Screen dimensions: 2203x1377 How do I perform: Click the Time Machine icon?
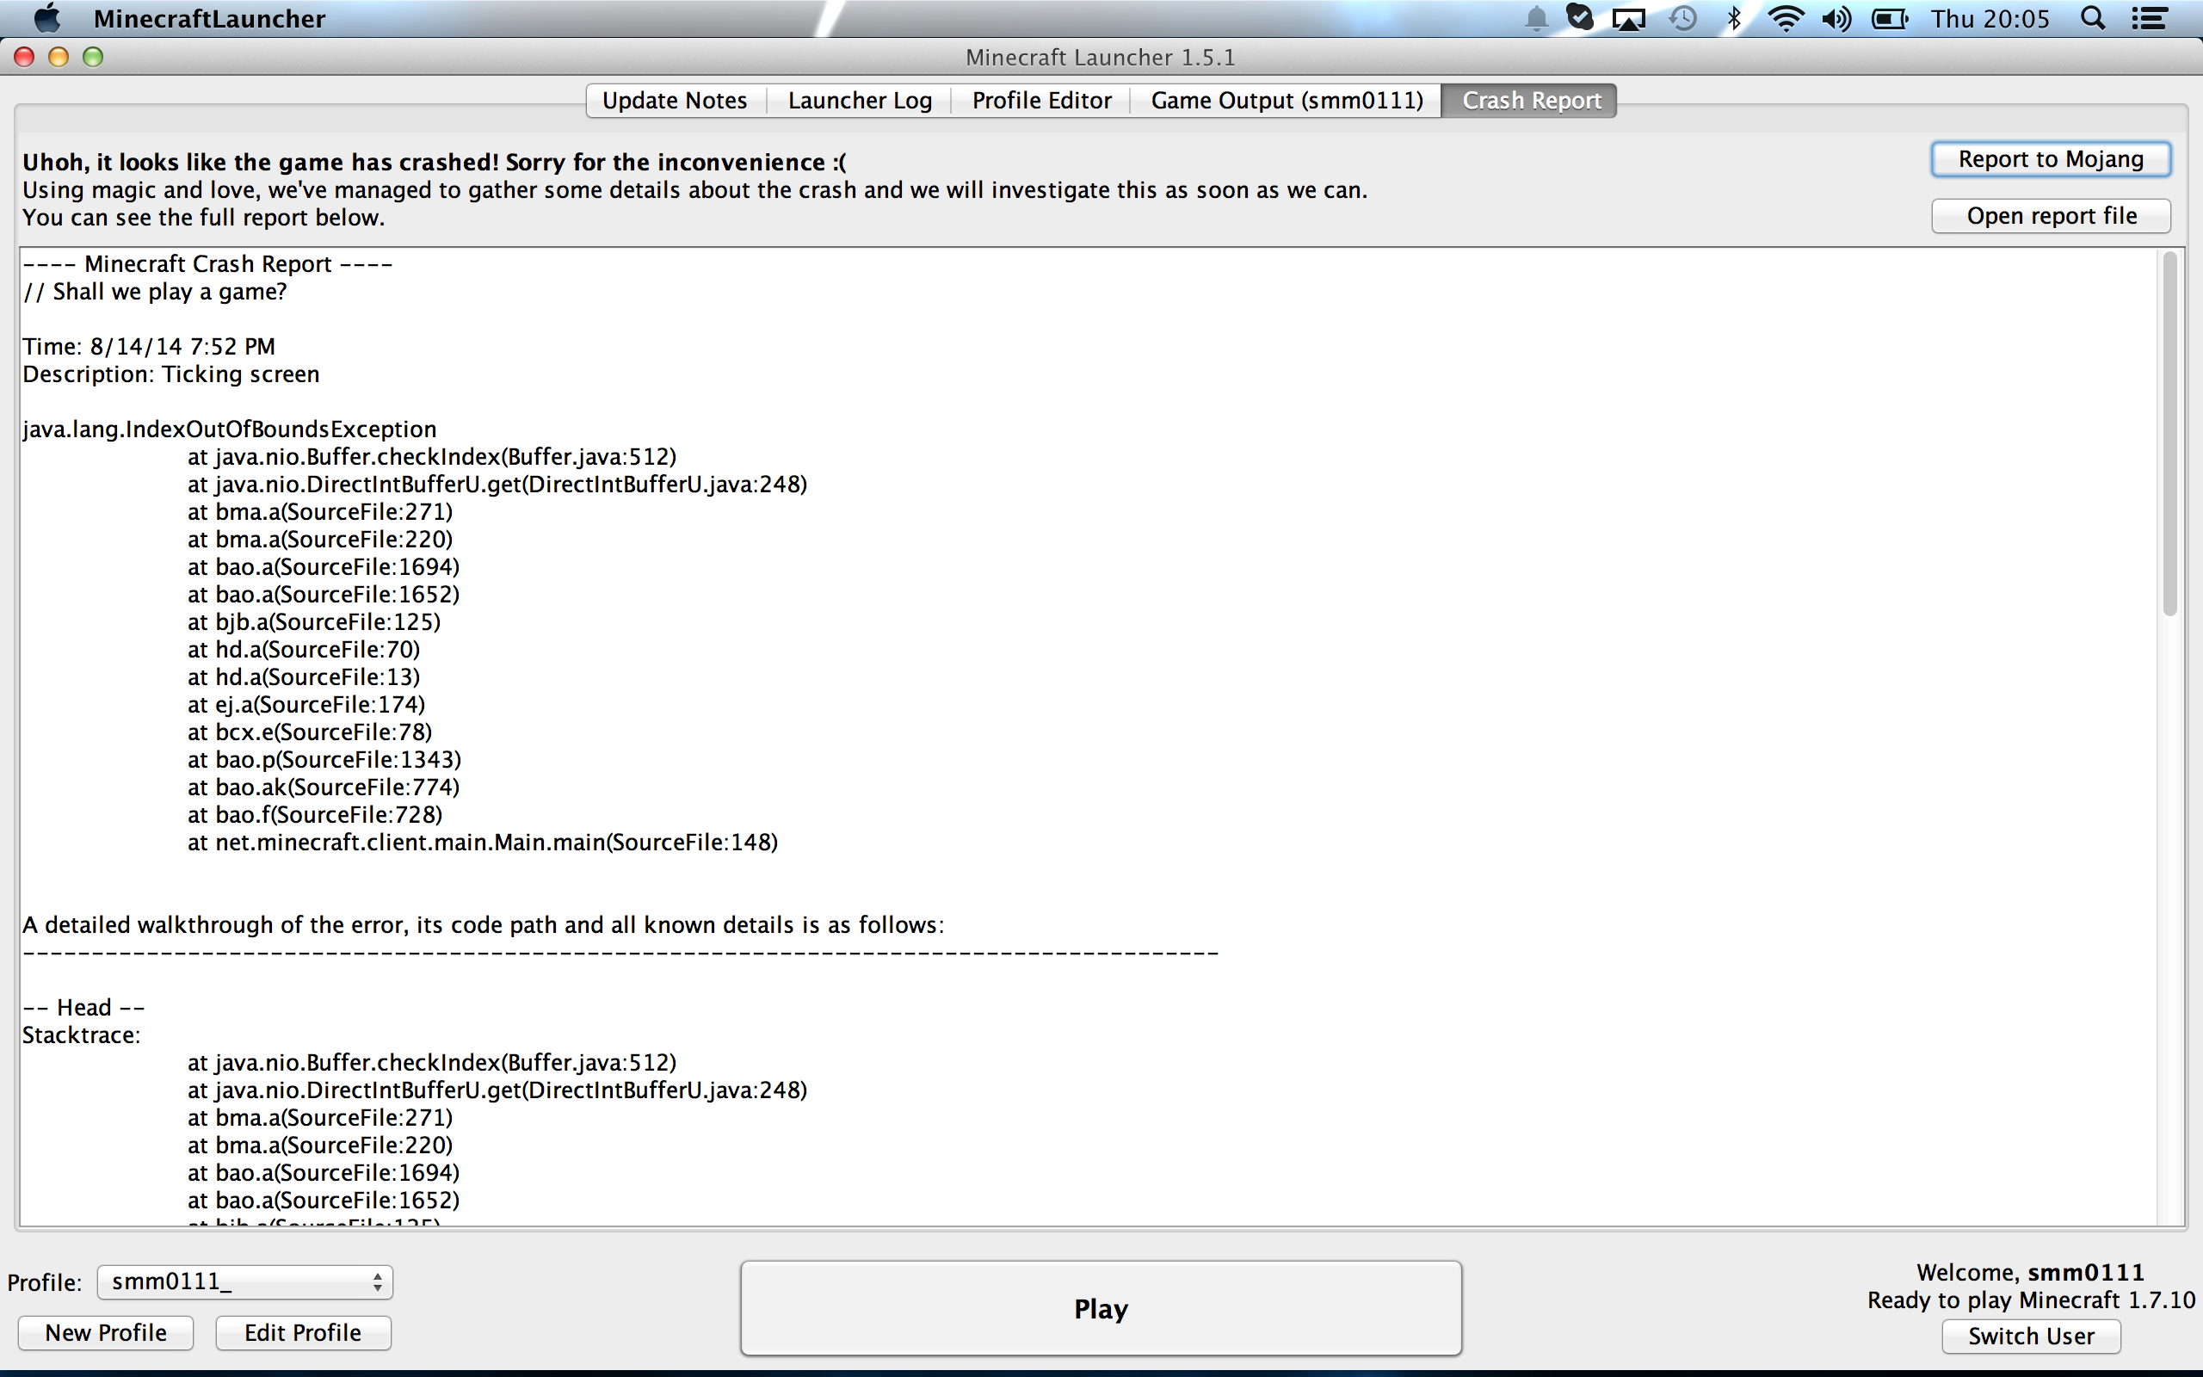pos(1682,18)
